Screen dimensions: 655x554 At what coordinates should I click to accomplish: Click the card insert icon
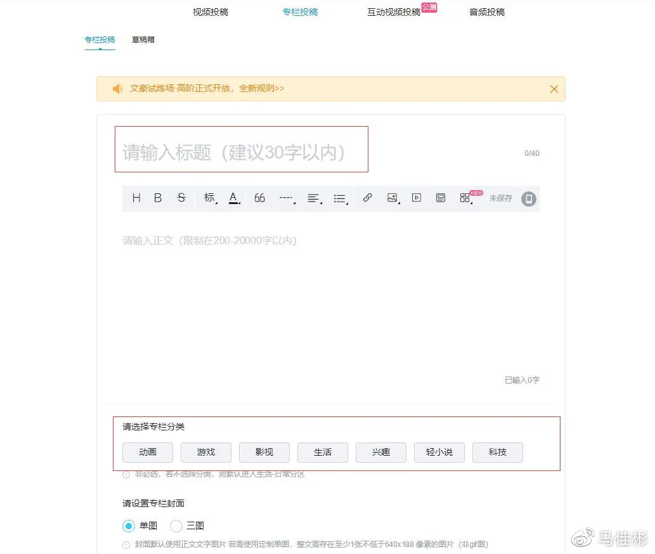point(441,198)
